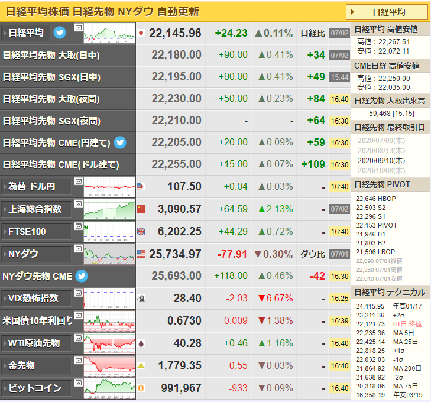
Task: Select the 日経先物 最終取引日 panel header
Action: [390, 128]
